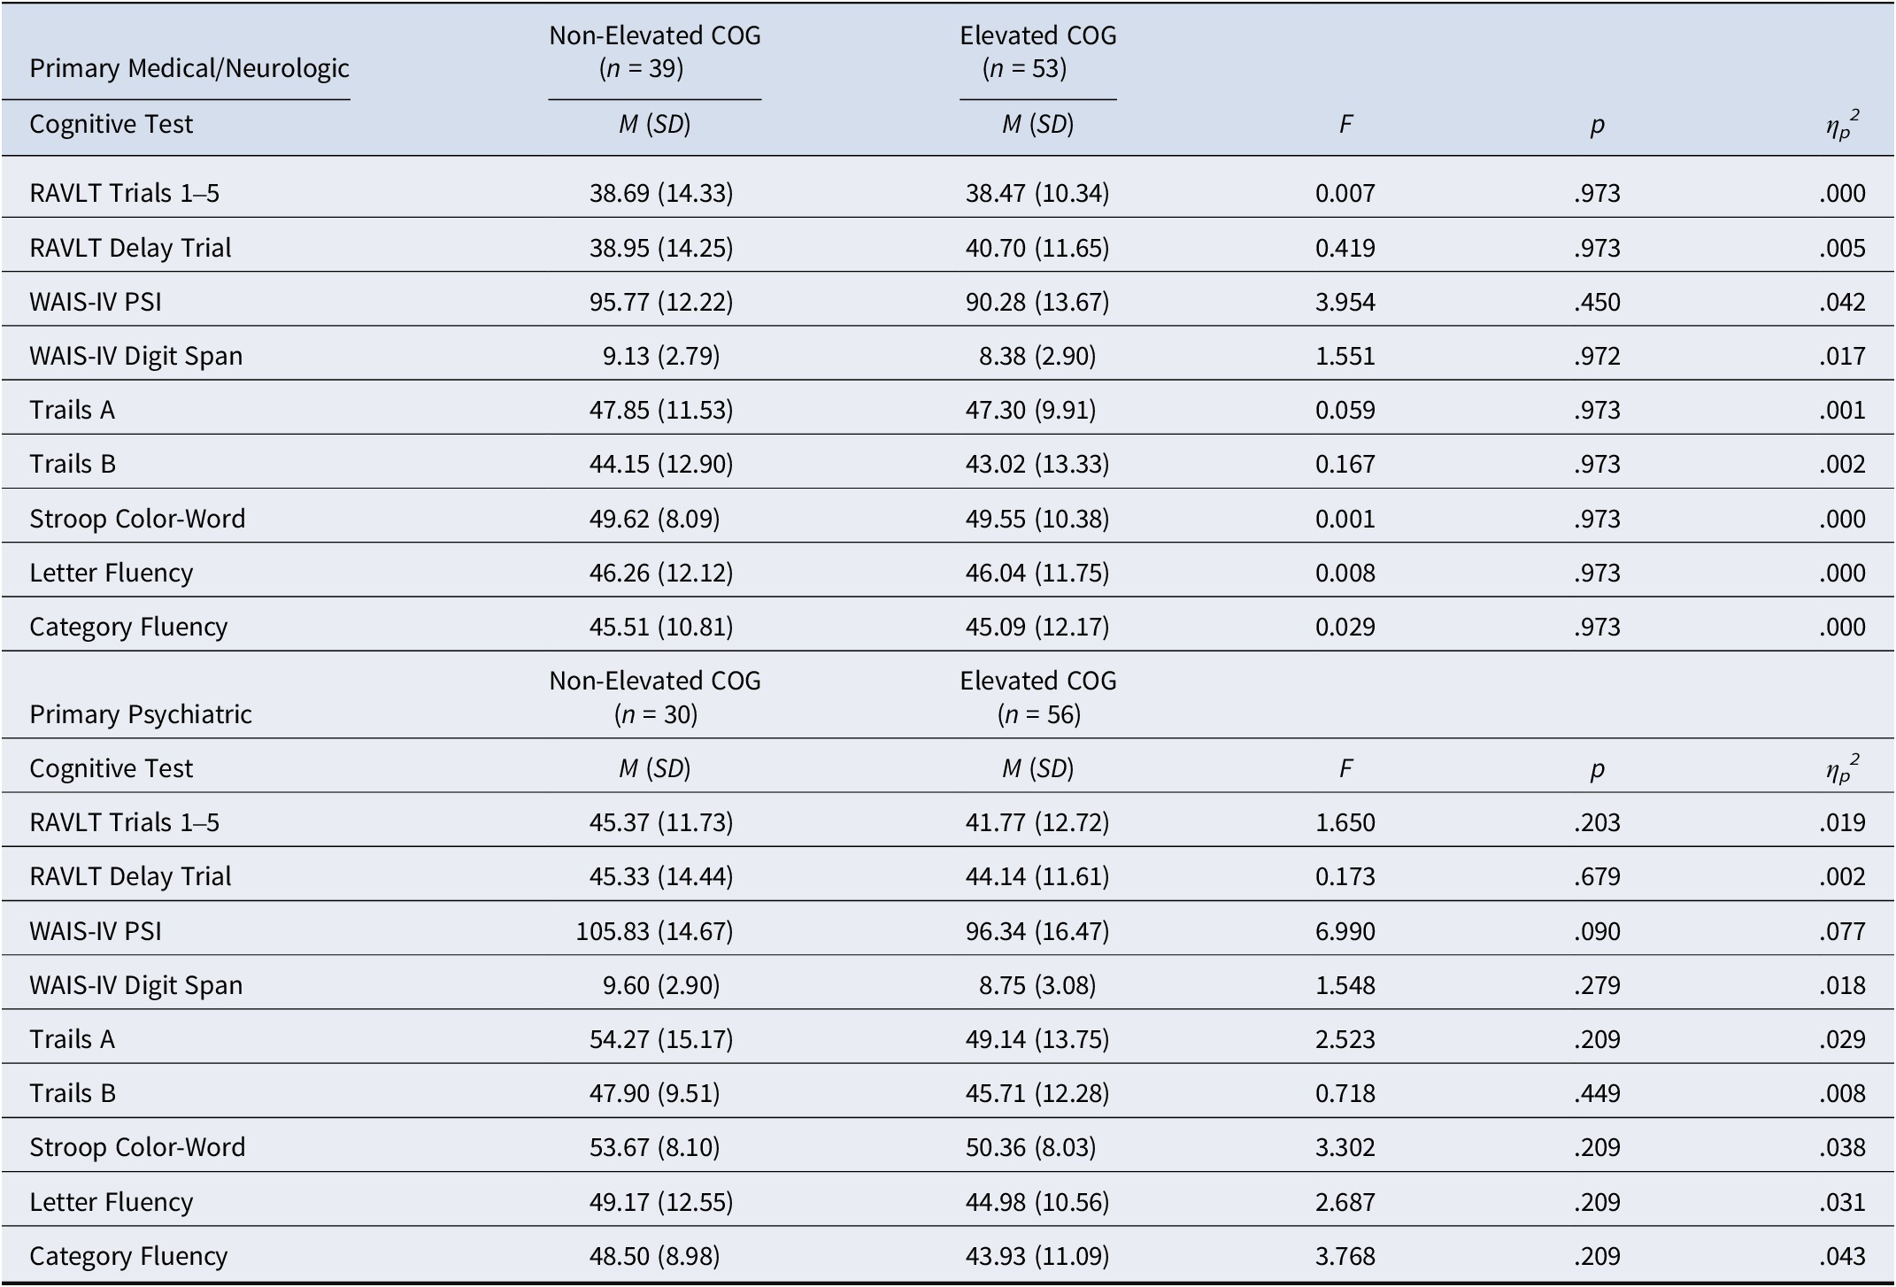This screenshot has height=1287, width=1896.
Task: Click value 90.28 (13.67)
Action: coord(1037,302)
